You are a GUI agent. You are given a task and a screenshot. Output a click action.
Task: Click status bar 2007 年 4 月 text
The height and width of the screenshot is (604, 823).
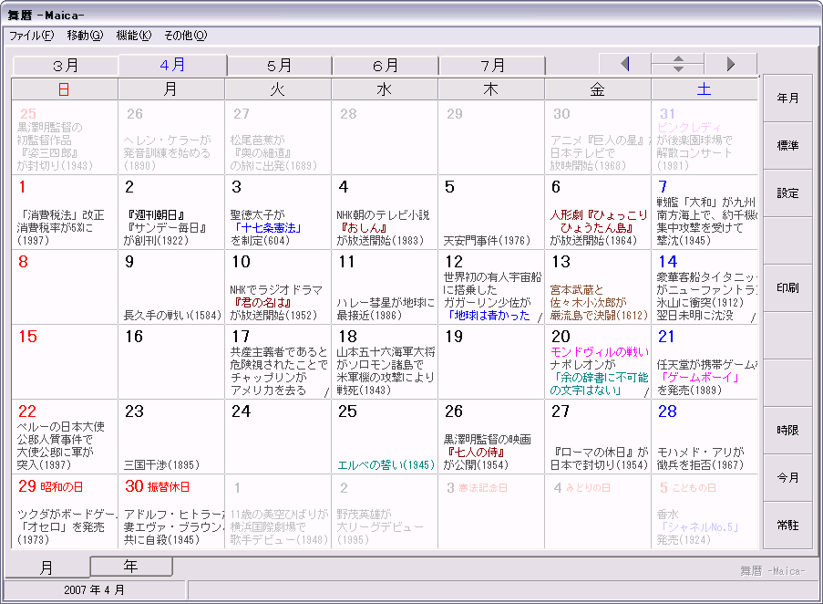[x=95, y=589]
